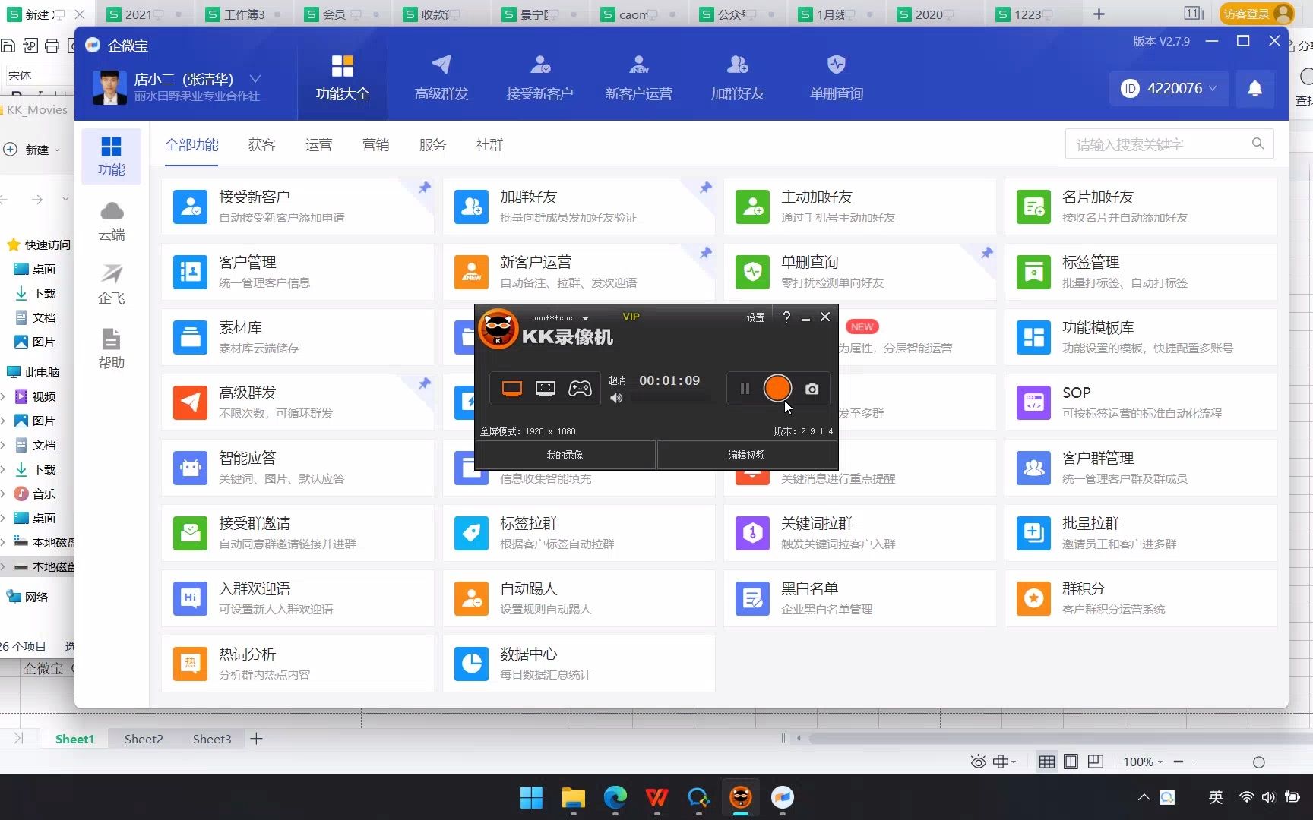The image size is (1313, 820).
Task: Open the 接受群邀请 feature card
Action: pos(297,533)
